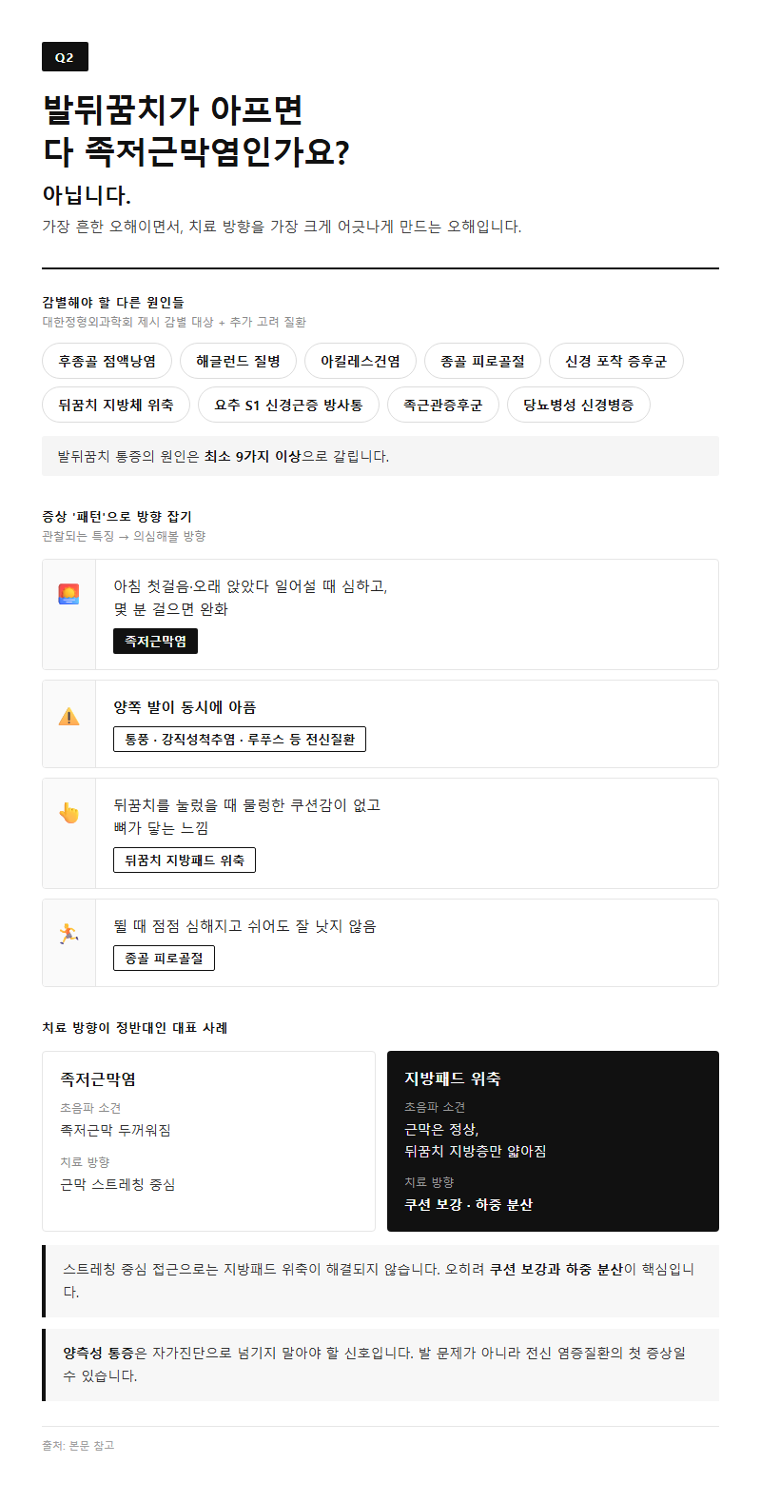The width and height of the screenshot is (761, 1503).
Task: Click the text 근막 스트레칭 중심
Action: tap(118, 1184)
